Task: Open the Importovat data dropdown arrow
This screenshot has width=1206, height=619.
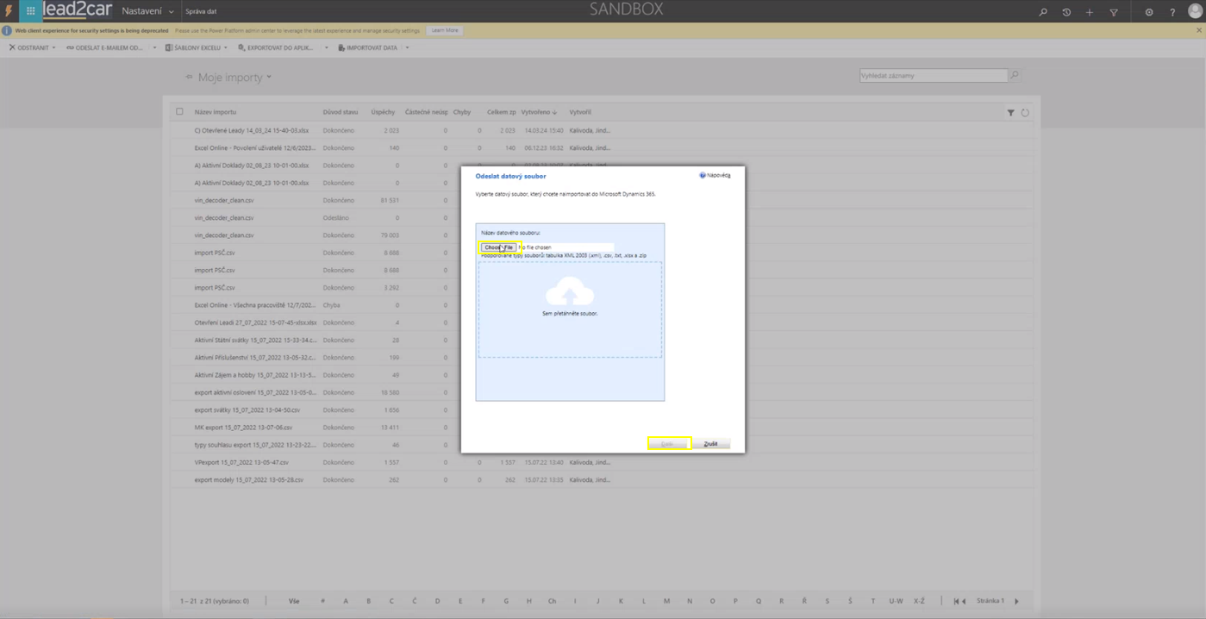Action: [407, 48]
